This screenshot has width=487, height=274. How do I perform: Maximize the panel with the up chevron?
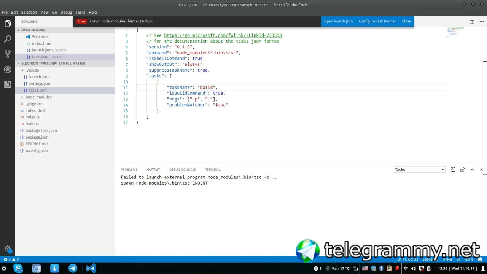pos(472,170)
